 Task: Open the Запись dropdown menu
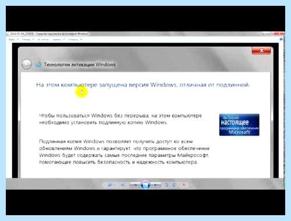tap(59, 40)
